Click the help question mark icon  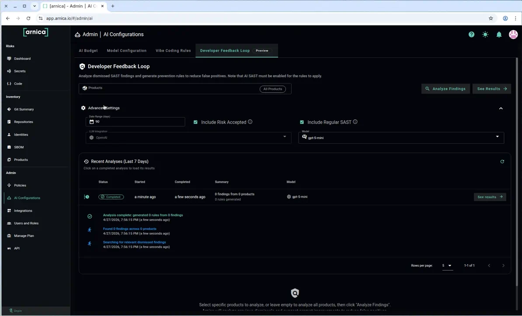tap(471, 34)
